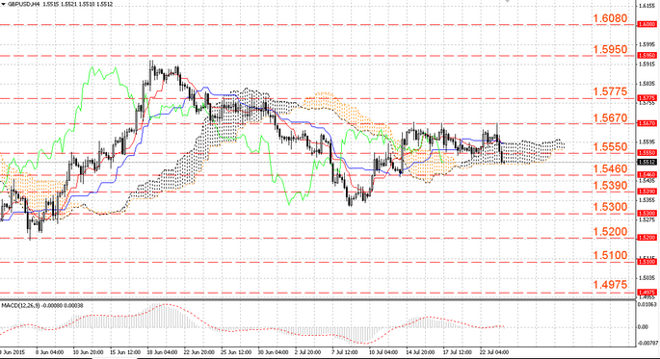The height and width of the screenshot is (359, 660).
Task: Click the red 1.5670 price tag on axis
Action: tap(647, 123)
